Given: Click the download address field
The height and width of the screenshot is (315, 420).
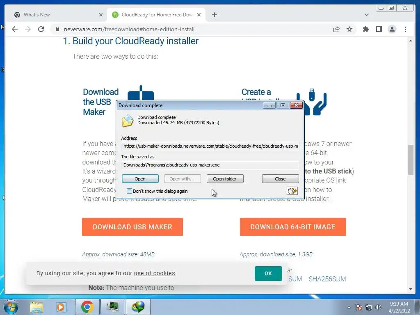Looking at the screenshot, I should point(210,146).
